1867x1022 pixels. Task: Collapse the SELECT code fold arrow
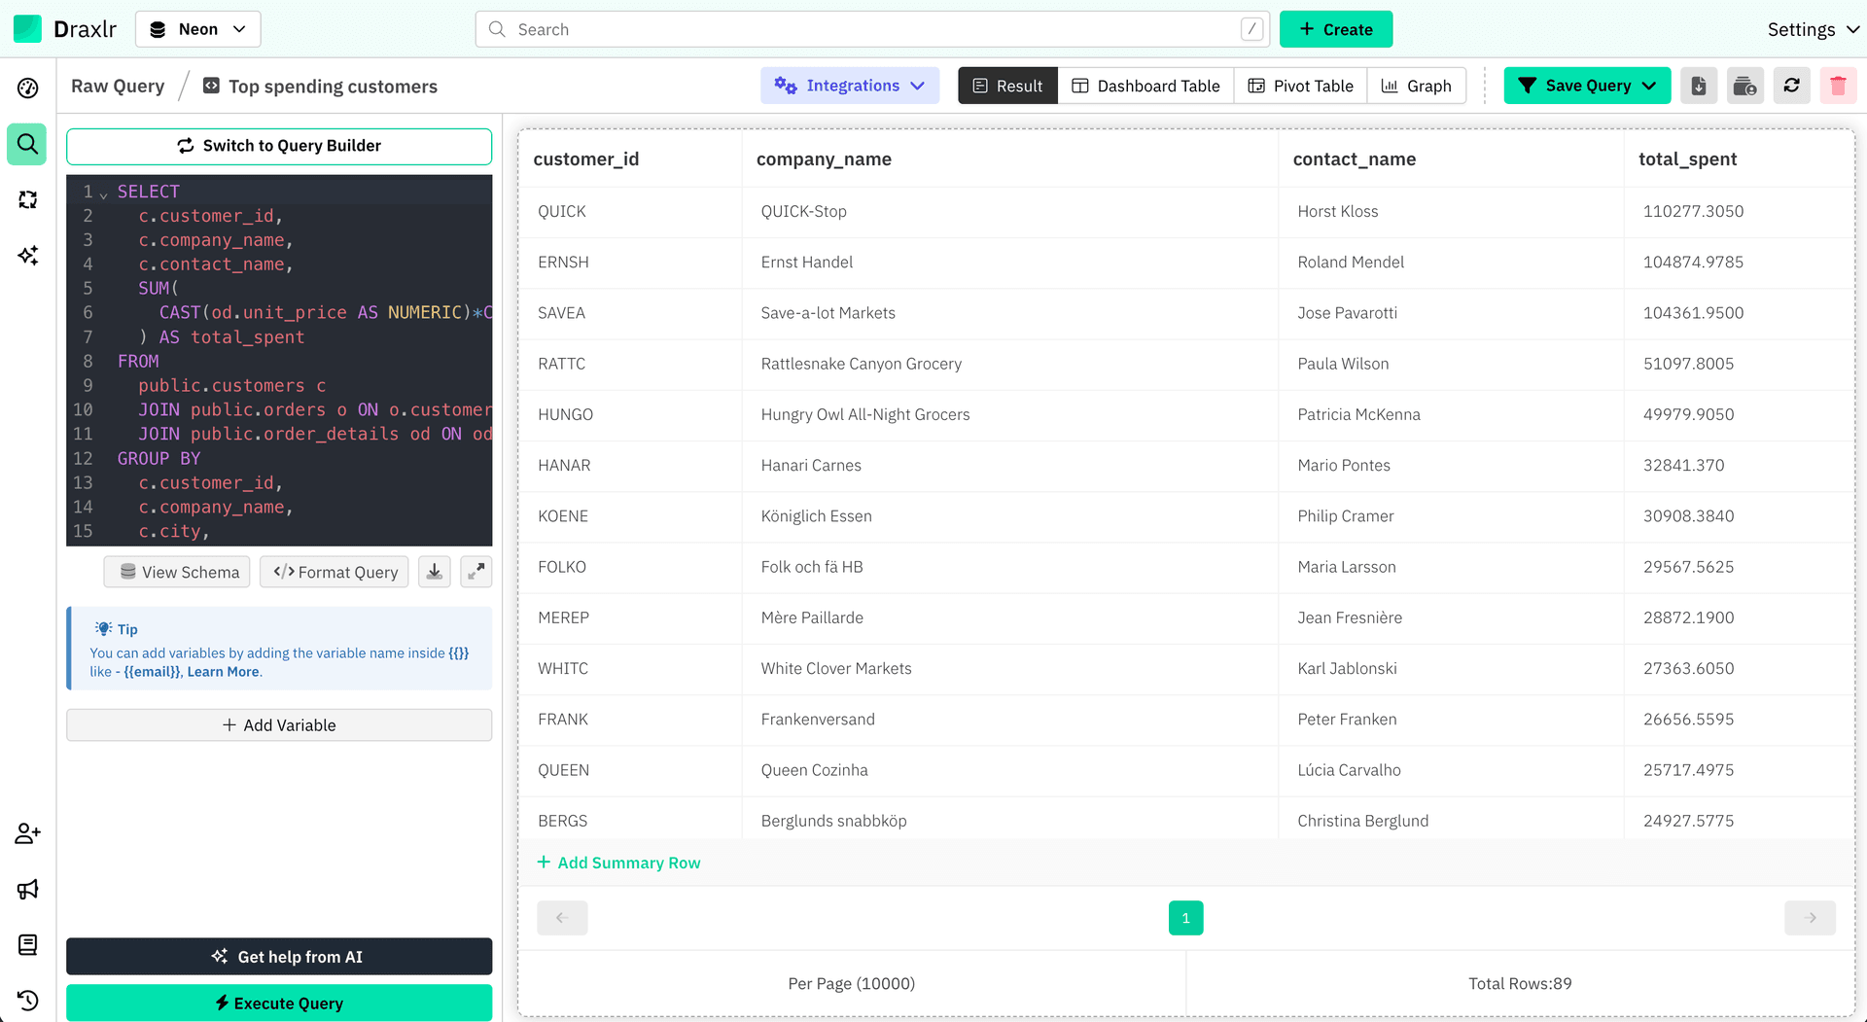coord(104,194)
